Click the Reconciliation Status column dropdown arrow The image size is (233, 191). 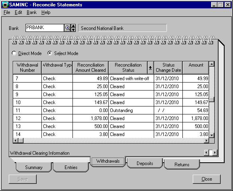click(x=151, y=68)
